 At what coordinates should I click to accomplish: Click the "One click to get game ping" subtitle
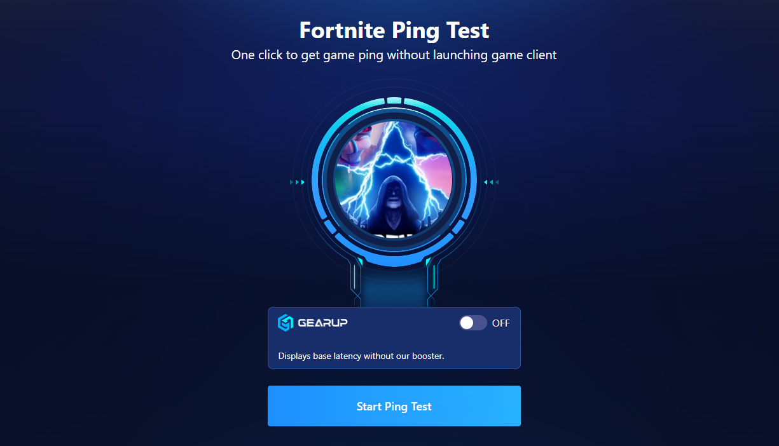(x=394, y=55)
